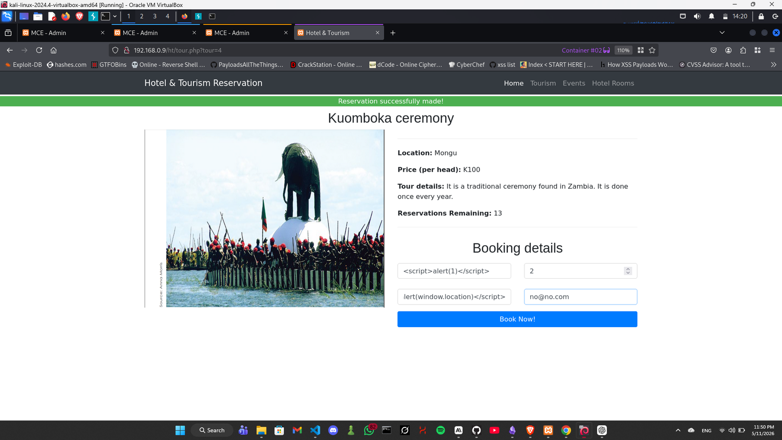
Task: Open the Firefox hamburger application menu
Action: (772, 50)
